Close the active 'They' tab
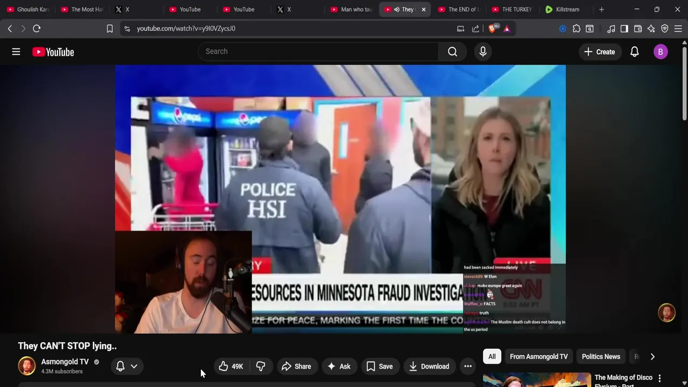This screenshot has width=688, height=387. (424, 9)
